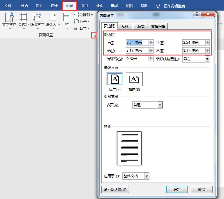Click the 页面设置 dialog launcher icon

[x=95, y=36]
